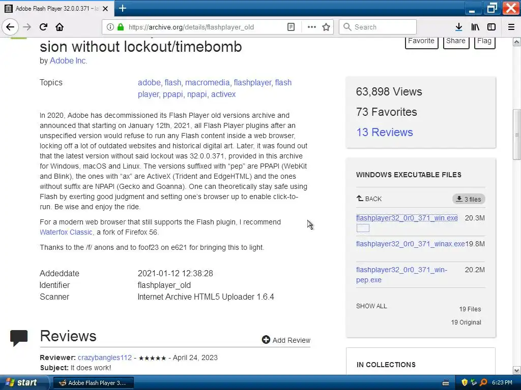Click the Search input box
Image resolution: width=521 pixels, height=390 pixels.
[x=378, y=27]
